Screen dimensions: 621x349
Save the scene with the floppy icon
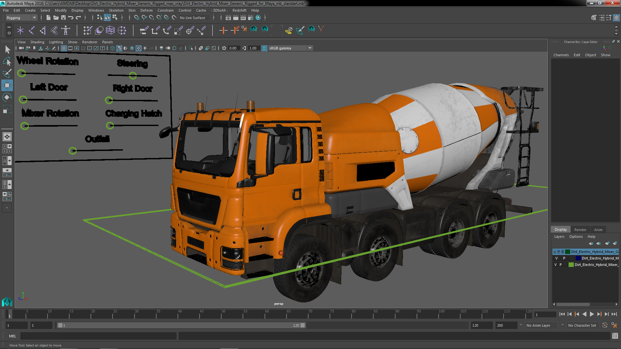pyautogui.click(x=63, y=17)
